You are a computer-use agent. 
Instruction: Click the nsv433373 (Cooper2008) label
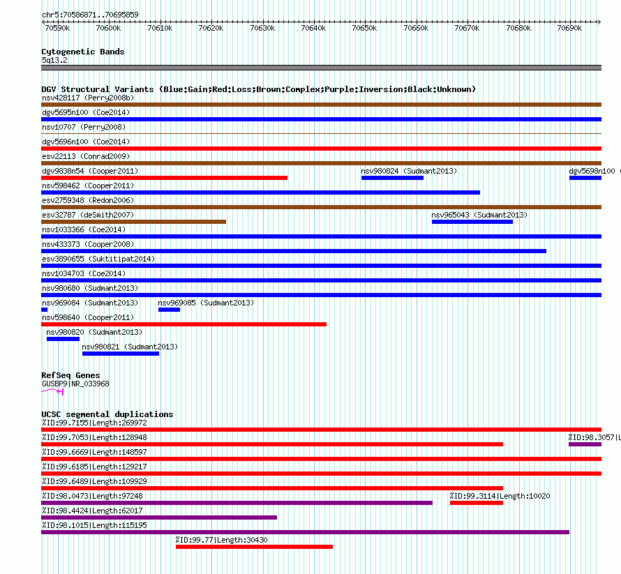point(88,244)
